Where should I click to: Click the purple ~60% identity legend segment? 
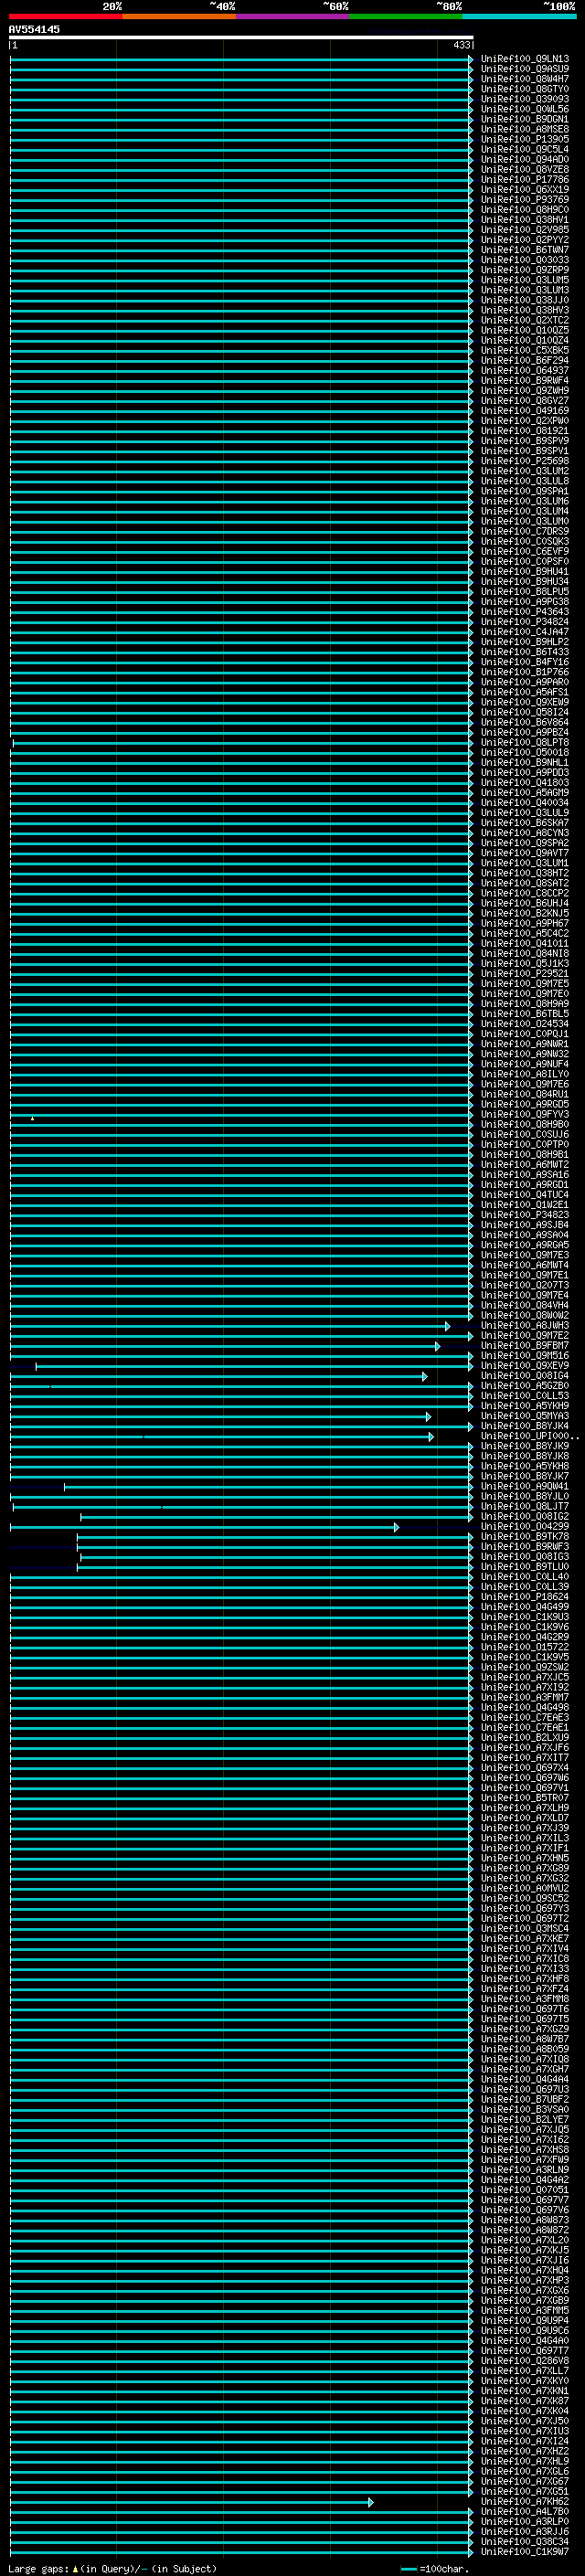(293, 16)
